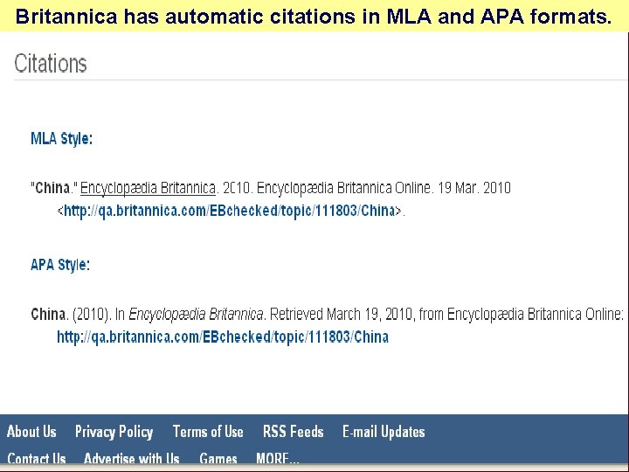Open the Games footer link
The image size is (629, 472).
click(x=218, y=458)
